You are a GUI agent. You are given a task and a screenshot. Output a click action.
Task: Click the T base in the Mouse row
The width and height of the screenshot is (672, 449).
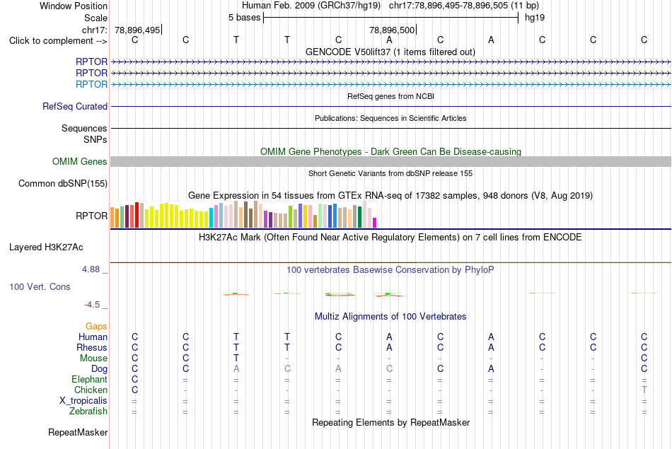tap(236, 358)
